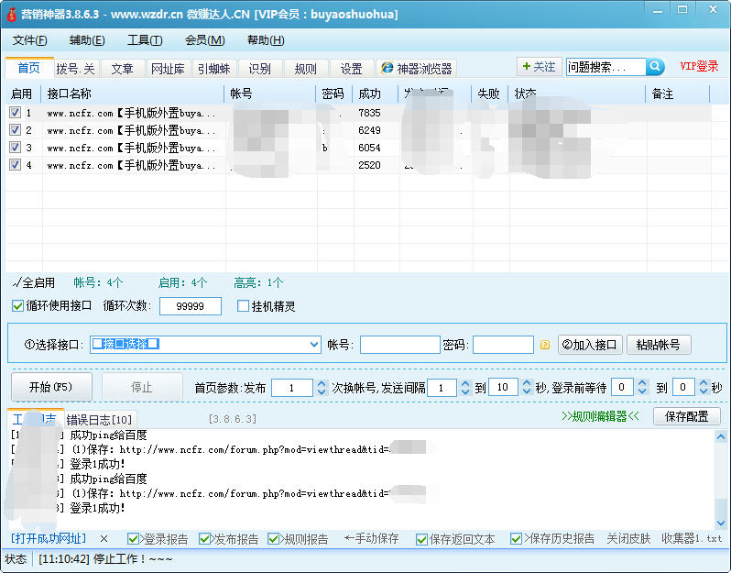Image resolution: width=731 pixels, height=573 pixels.
Task: Toggle checkbox for row 2 interface
Action: [15, 129]
